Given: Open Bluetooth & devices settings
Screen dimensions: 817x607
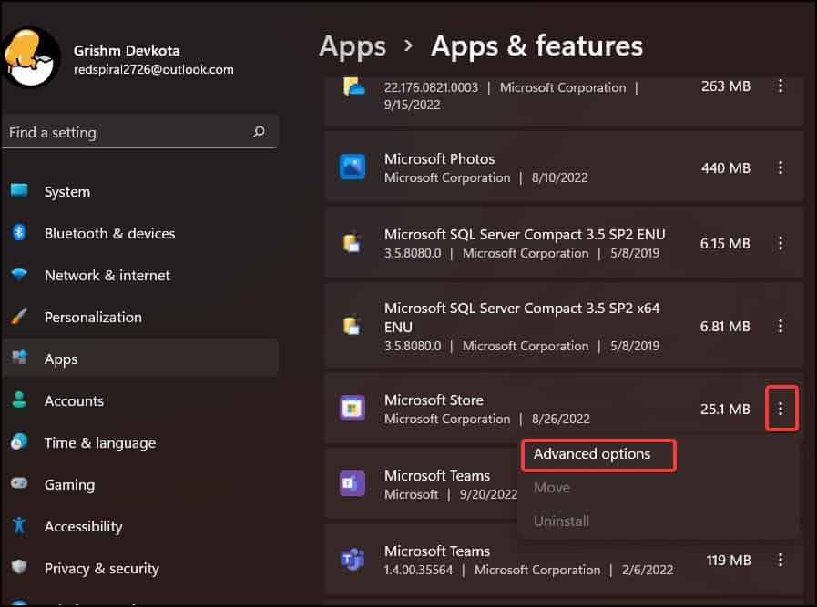Looking at the screenshot, I should coord(140,233).
